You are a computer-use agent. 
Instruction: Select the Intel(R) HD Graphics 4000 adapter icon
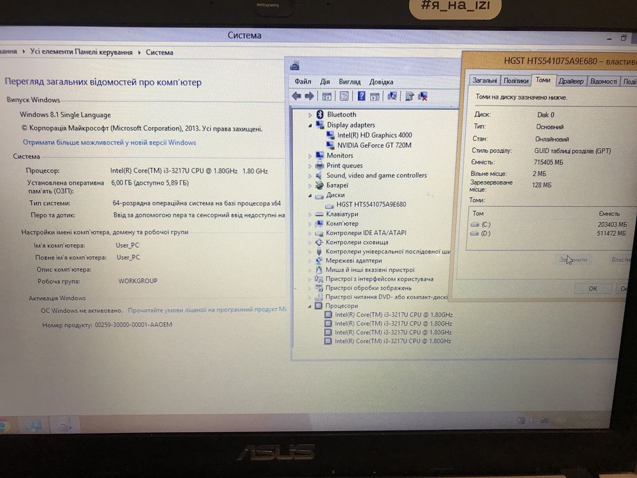click(x=331, y=135)
